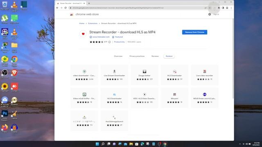Screen dimensions: 262x147
Task: Select the Adobe Photoshop desktop icon
Action: pos(5,116)
